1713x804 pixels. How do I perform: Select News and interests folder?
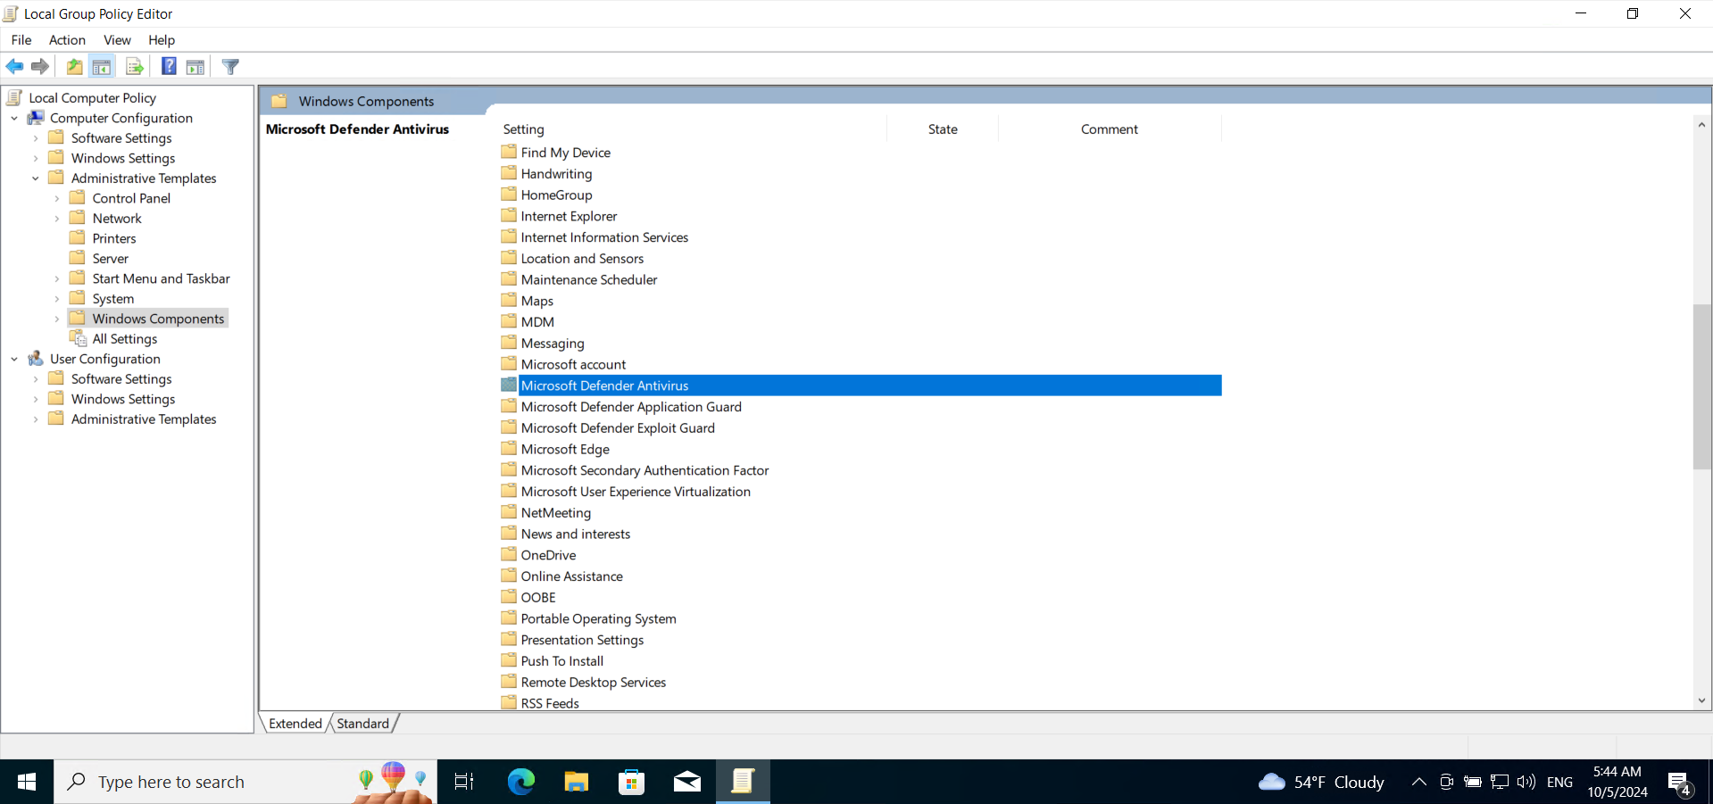pyautogui.click(x=576, y=535)
